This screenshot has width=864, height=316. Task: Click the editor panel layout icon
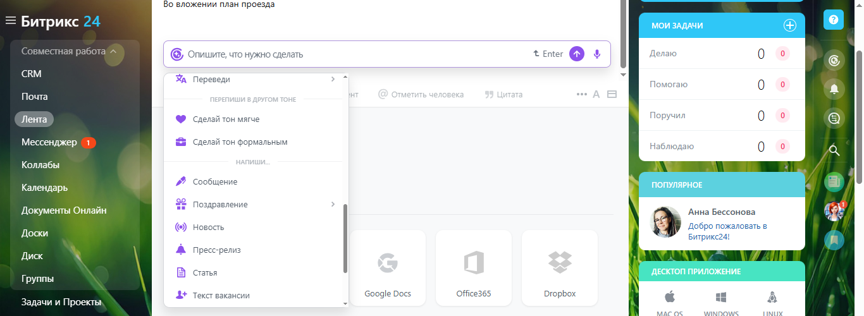(x=612, y=94)
